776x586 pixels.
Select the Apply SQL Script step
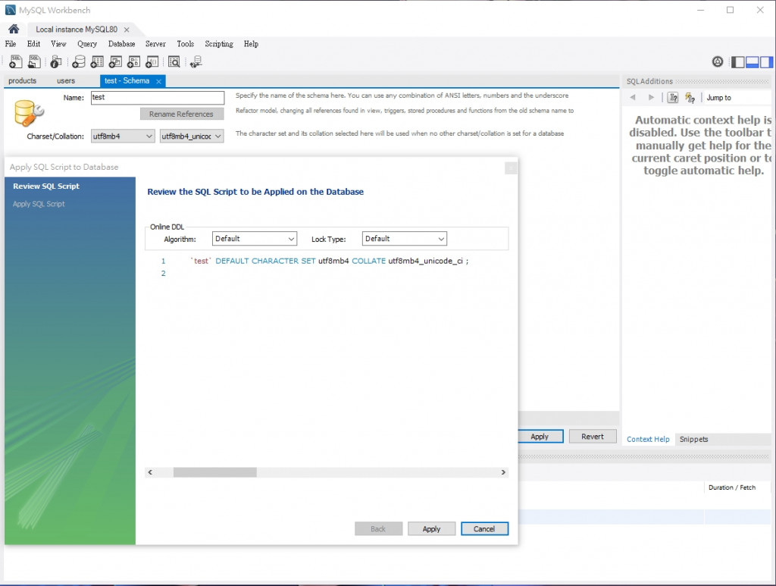(x=39, y=204)
